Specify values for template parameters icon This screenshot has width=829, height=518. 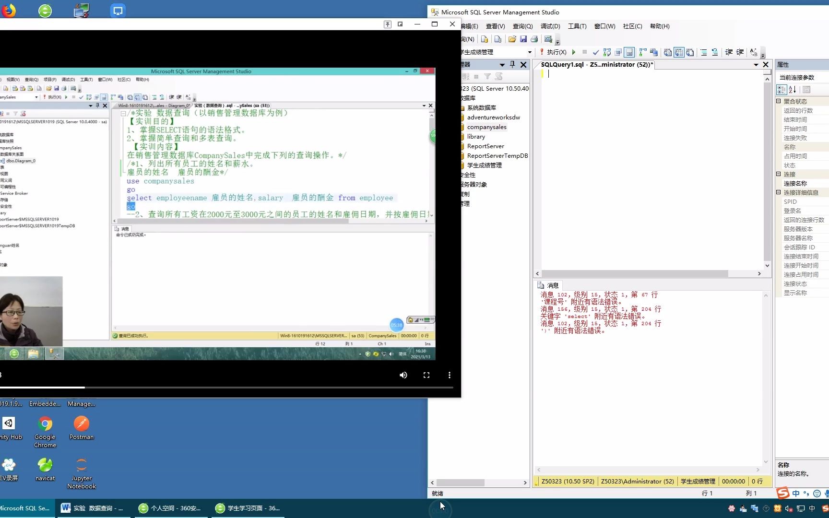pos(754,52)
